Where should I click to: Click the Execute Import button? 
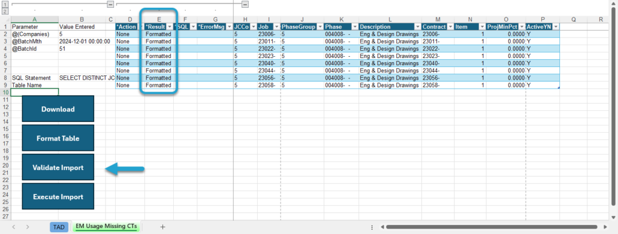click(58, 196)
